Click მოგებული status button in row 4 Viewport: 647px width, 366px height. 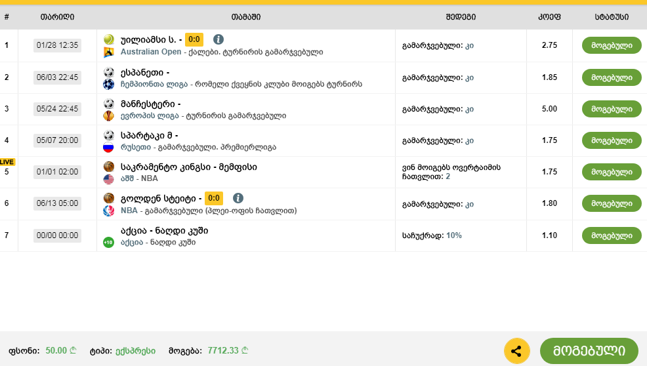pyautogui.click(x=612, y=140)
